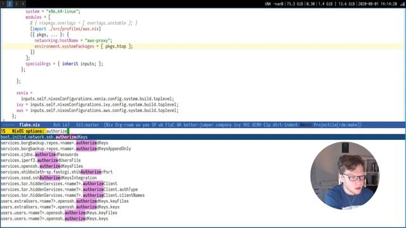Click the environment.systemPackages line in editor
This screenshot has width=406, height=228.
click(x=84, y=46)
